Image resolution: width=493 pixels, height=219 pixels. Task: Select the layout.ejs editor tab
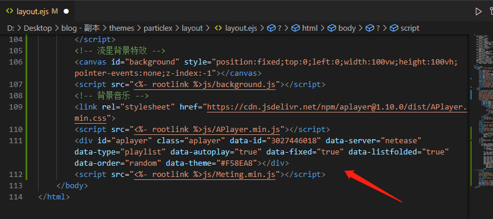(x=37, y=11)
